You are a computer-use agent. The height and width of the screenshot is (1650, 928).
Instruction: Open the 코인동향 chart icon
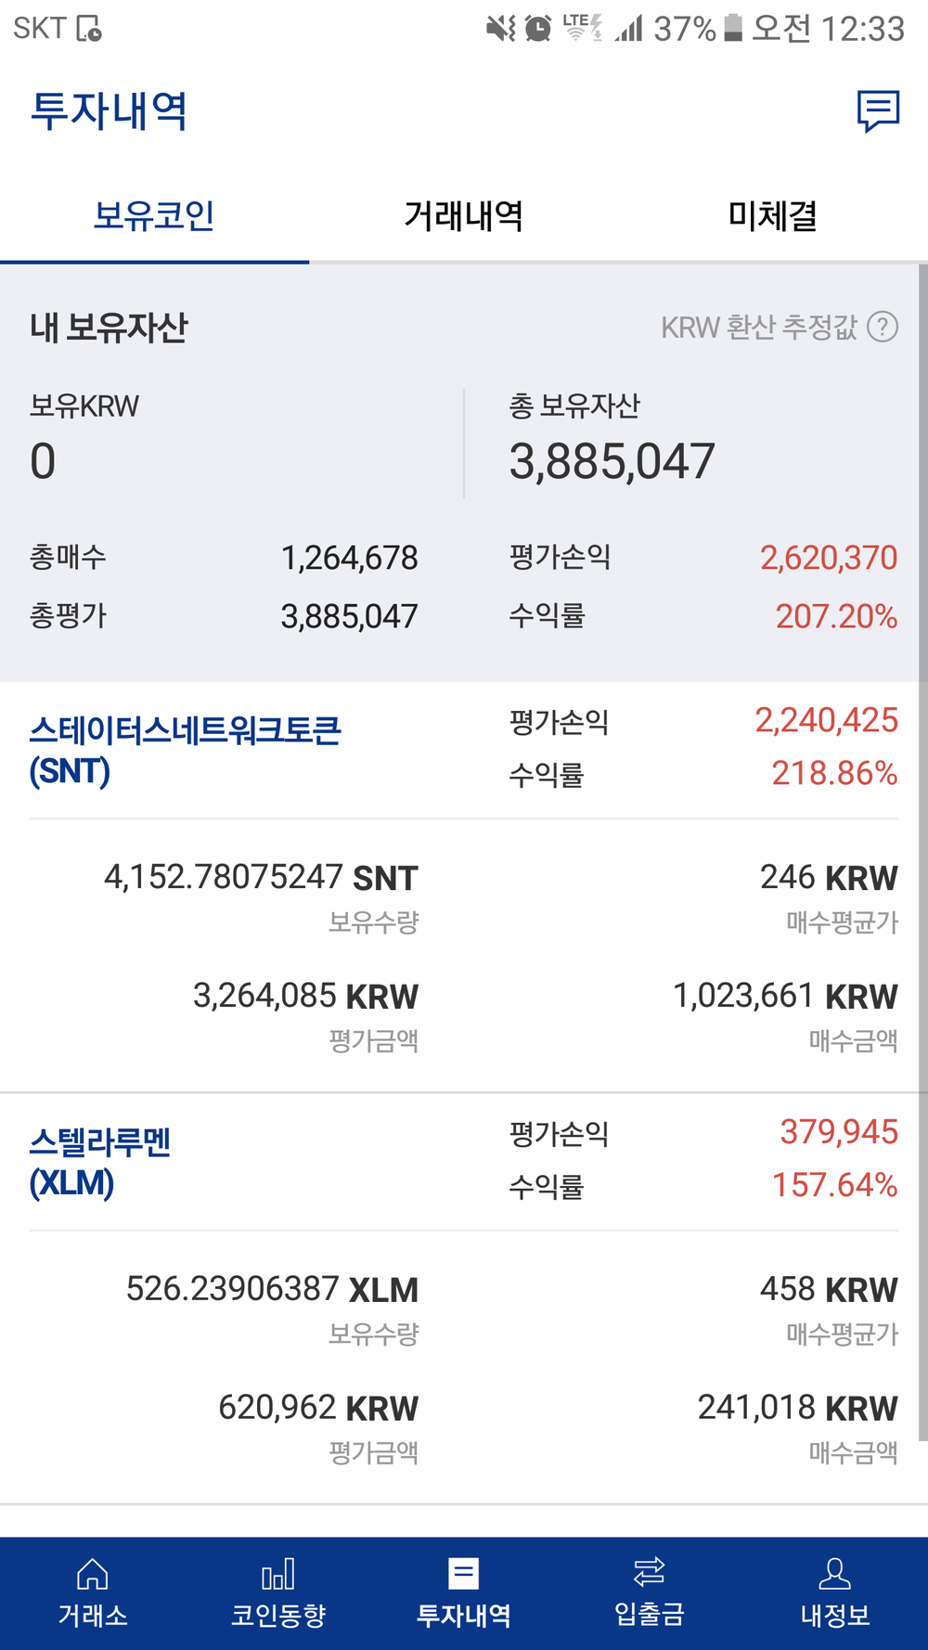pyautogui.click(x=278, y=1575)
